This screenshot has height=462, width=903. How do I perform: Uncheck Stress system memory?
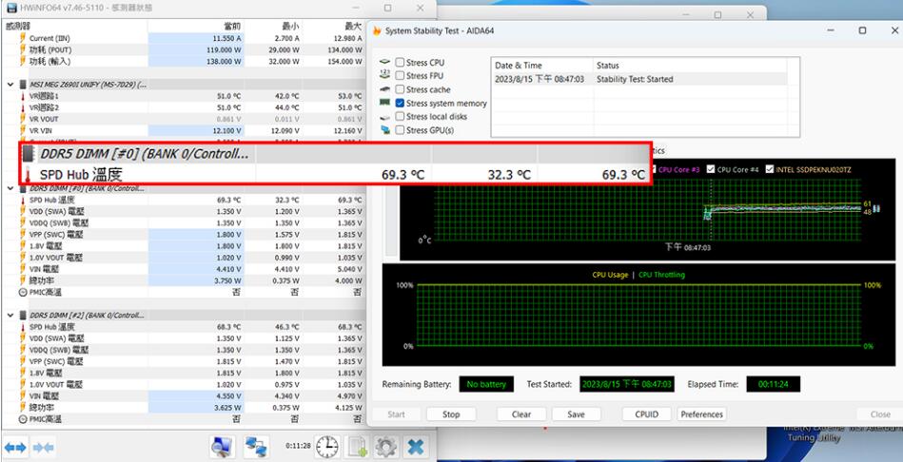point(400,103)
